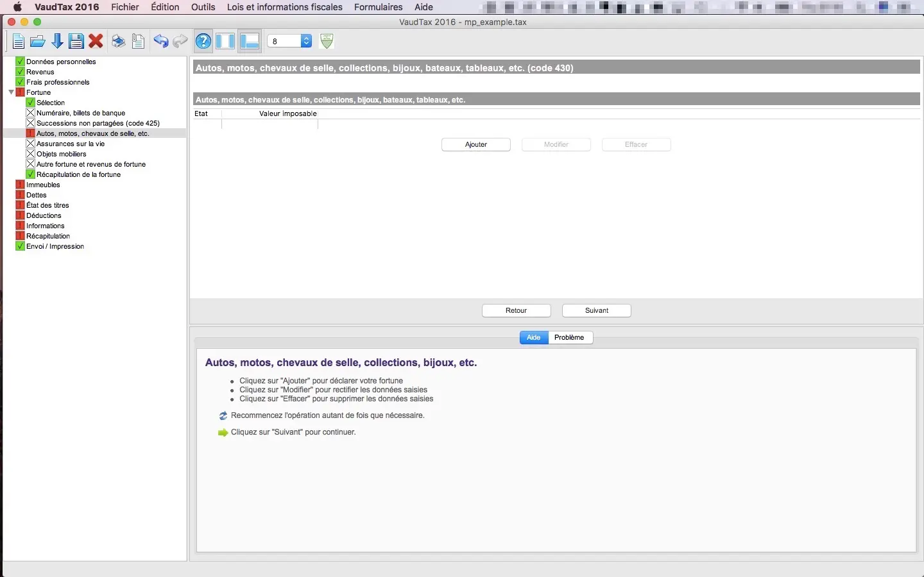The height and width of the screenshot is (577, 924).
Task: Select Dettes in the tree
Action: coord(37,195)
